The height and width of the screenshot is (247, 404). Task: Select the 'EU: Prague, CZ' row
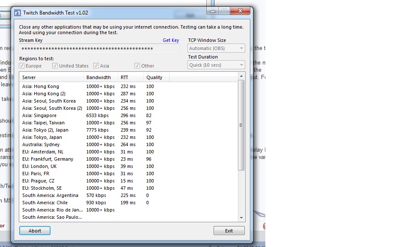pyautogui.click(x=129, y=181)
